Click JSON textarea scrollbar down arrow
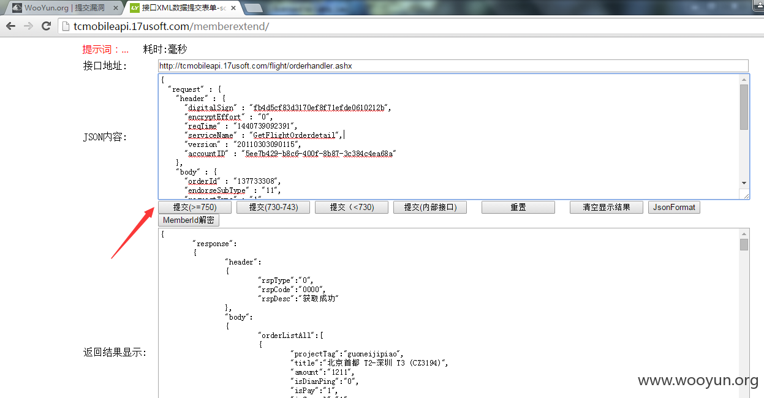The width and height of the screenshot is (764, 398). coord(744,183)
